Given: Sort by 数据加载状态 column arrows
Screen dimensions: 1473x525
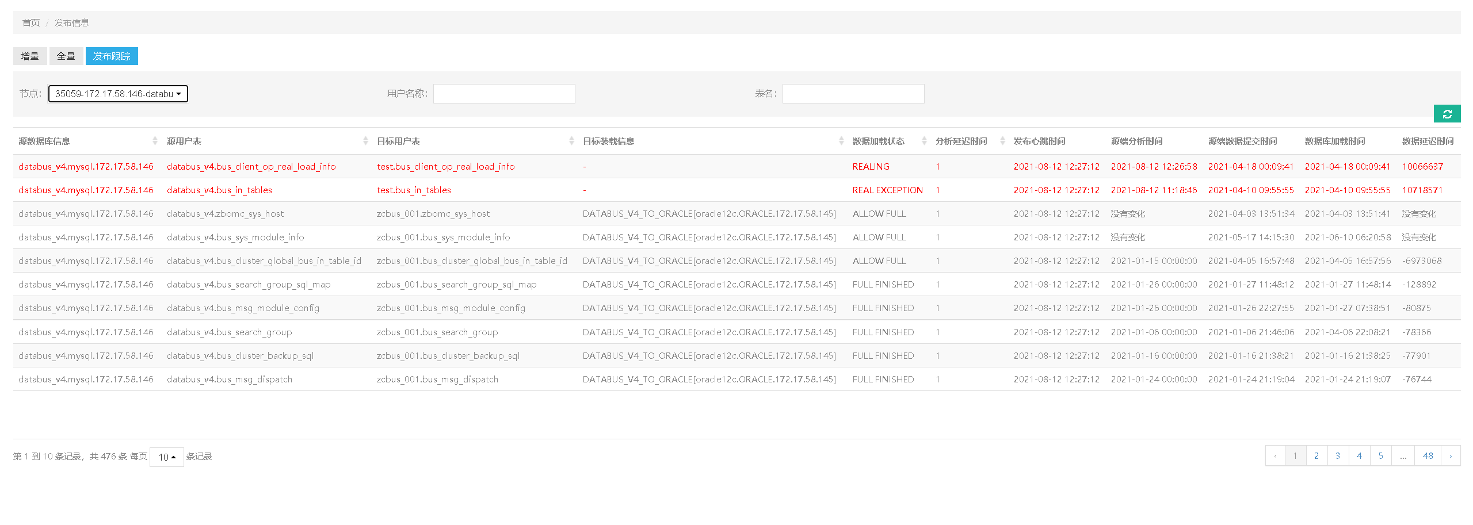Looking at the screenshot, I should (x=924, y=141).
